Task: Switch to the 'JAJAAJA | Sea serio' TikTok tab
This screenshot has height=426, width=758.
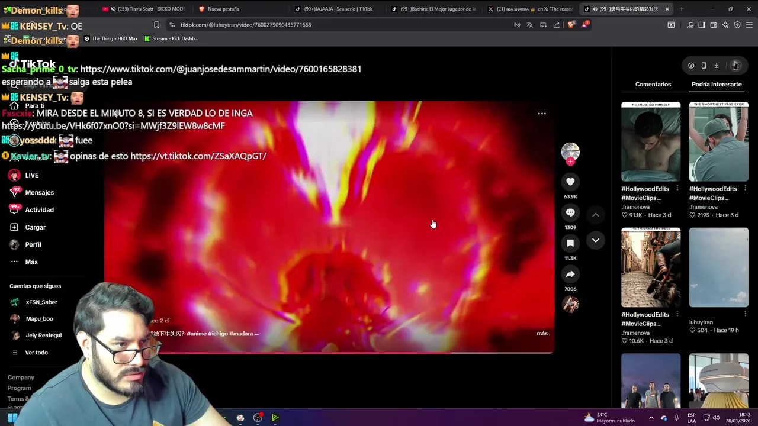Action: (338, 9)
